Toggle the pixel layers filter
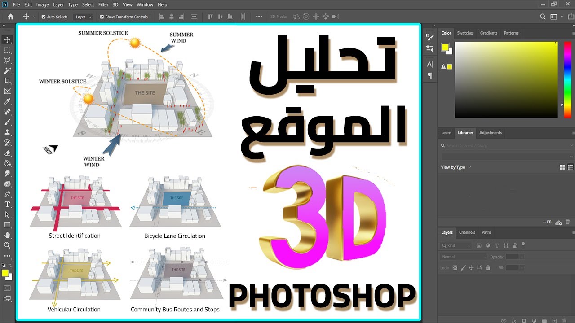Image resolution: width=575 pixels, height=323 pixels. coord(479,245)
